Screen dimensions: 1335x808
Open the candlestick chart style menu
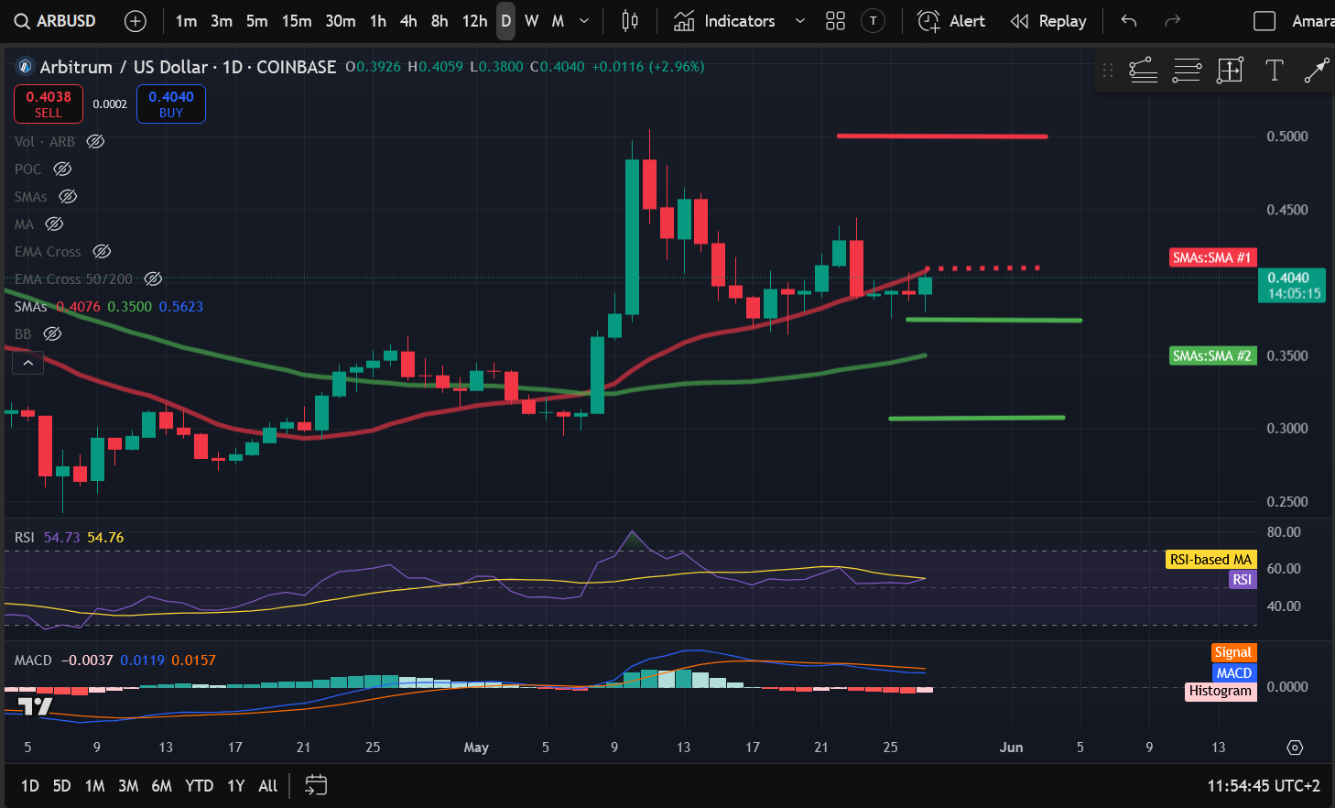pos(630,21)
